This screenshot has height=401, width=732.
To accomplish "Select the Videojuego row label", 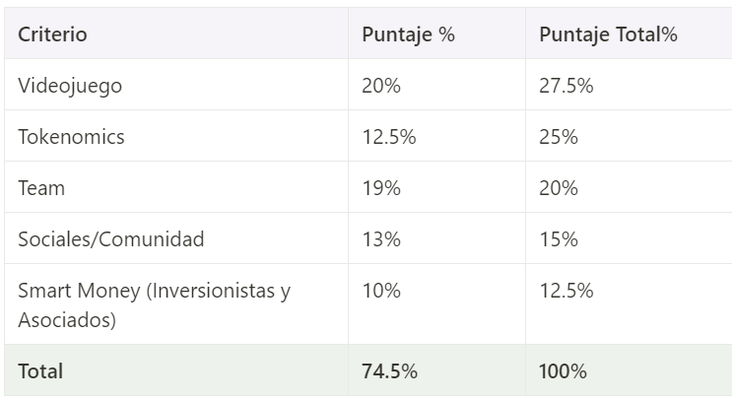I will (70, 86).
